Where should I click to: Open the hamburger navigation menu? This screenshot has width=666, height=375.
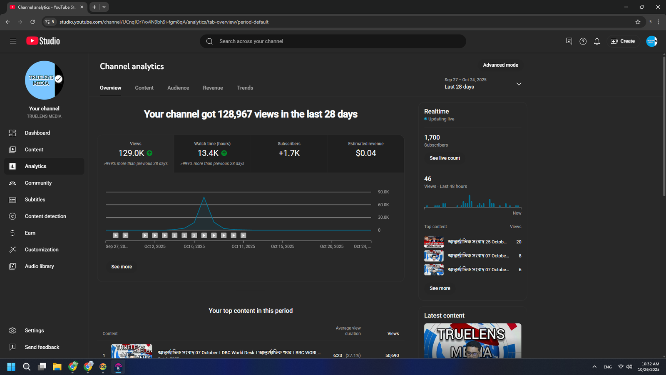point(13,41)
